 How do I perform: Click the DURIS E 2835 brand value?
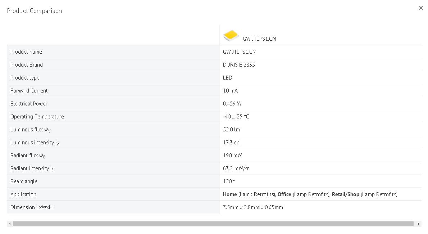click(x=239, y=65)
